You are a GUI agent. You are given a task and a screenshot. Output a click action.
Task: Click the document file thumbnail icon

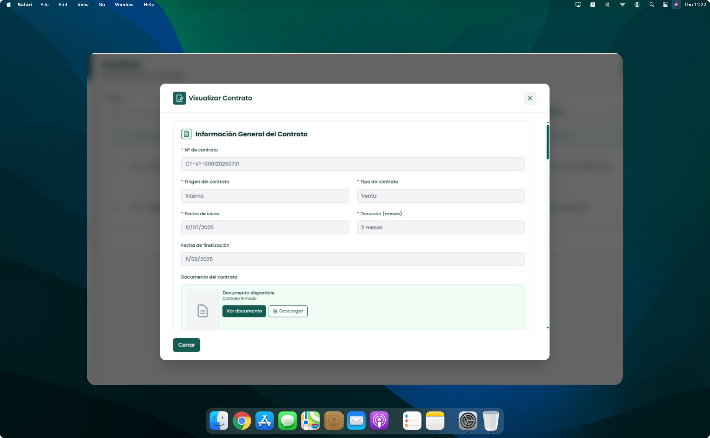(202, 311)
